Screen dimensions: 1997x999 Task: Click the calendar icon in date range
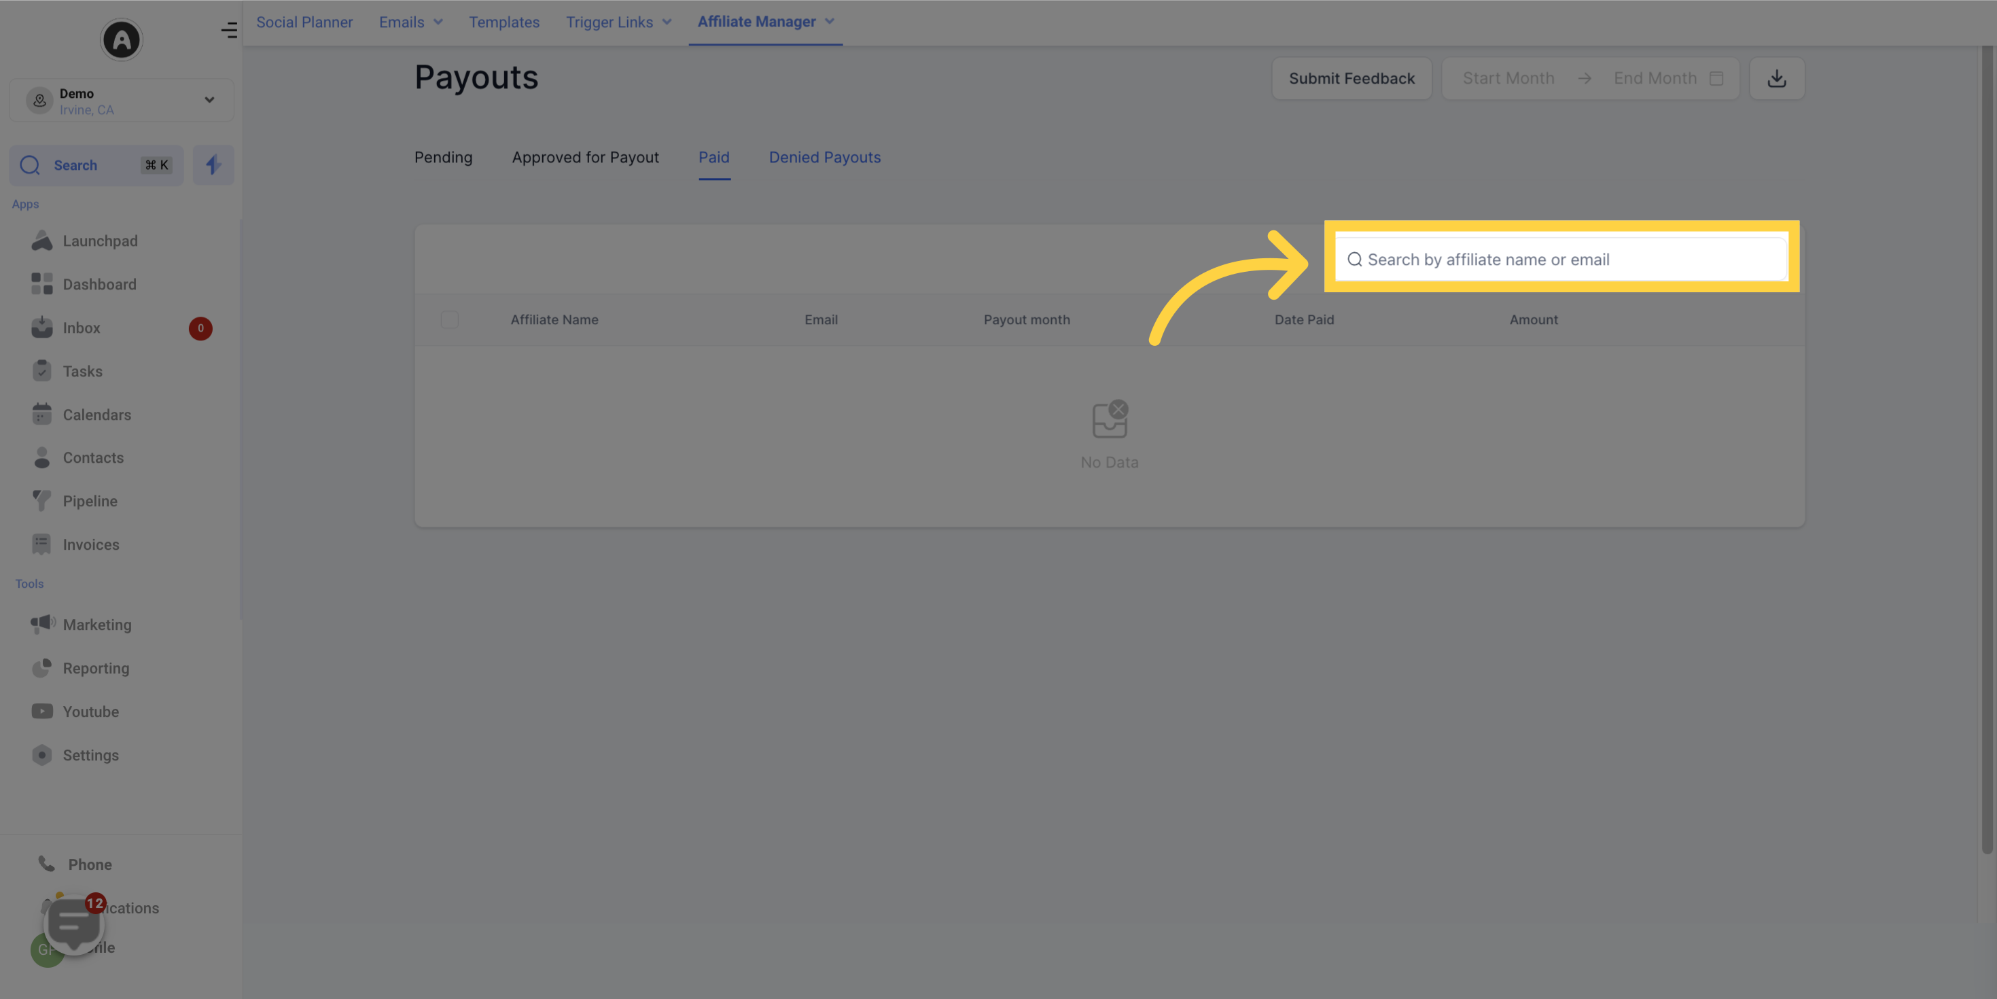1716,78
